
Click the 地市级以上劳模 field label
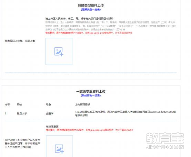[x=20, y=41]
